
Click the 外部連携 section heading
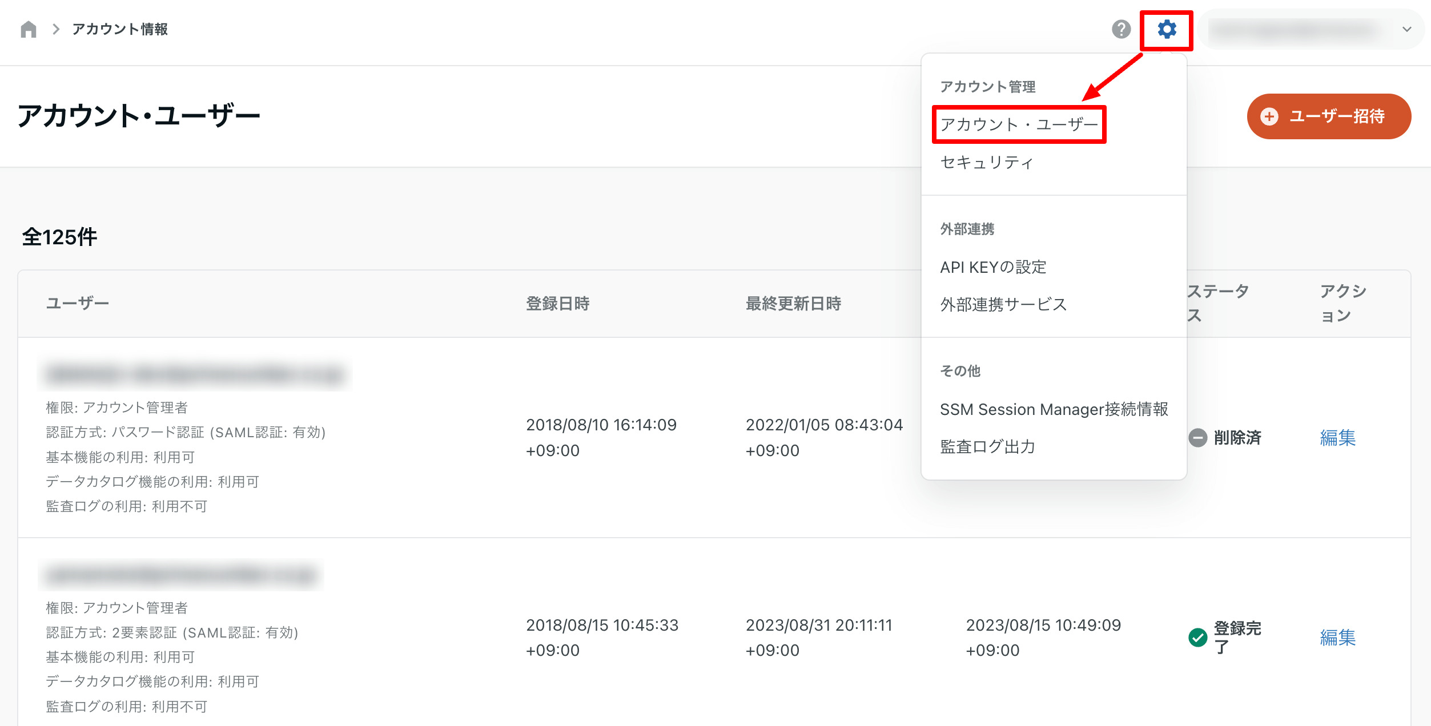(x=967, y=229)
